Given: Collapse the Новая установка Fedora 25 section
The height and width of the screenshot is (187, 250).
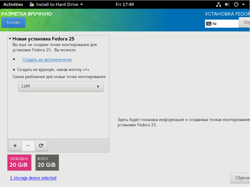Looking at the screenshot, I should click(10, 39).
